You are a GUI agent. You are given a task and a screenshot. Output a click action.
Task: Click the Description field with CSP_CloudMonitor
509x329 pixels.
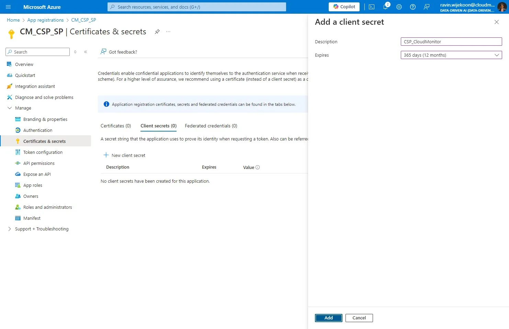point(451,42)
